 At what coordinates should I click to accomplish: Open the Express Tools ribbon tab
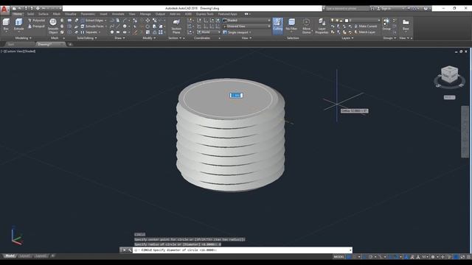[205, 14]
